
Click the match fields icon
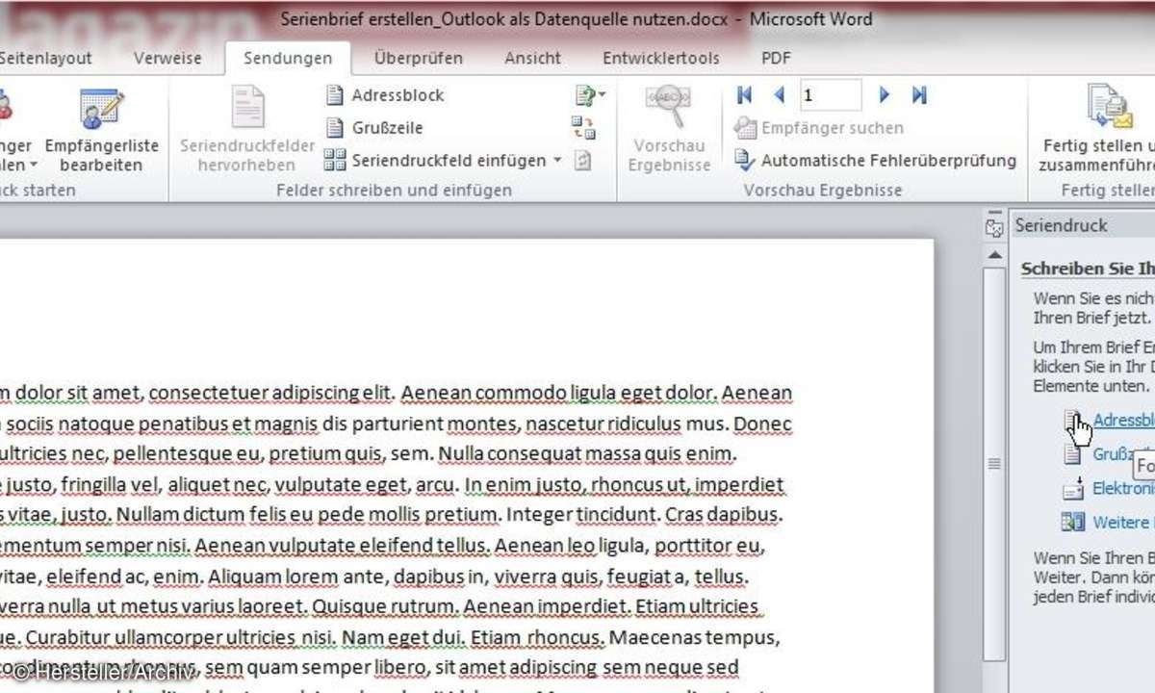(x=583, y=127)
